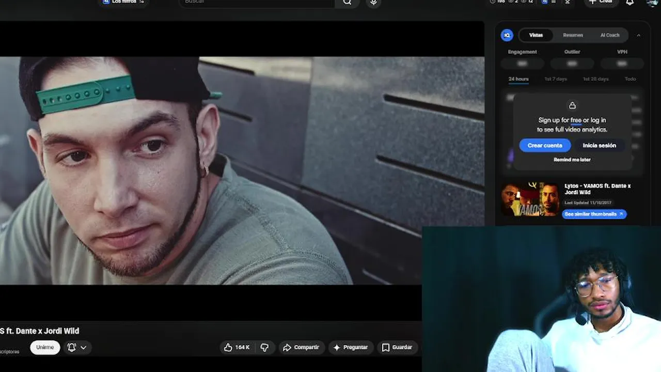
Task: Click the blue IQ logo in the sidebar panel
Action: click(x=507, y=35)
